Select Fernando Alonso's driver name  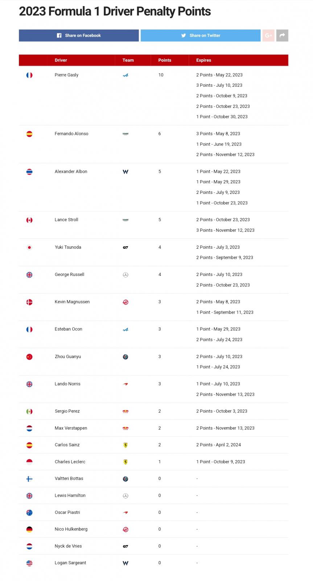coord(71,134)
